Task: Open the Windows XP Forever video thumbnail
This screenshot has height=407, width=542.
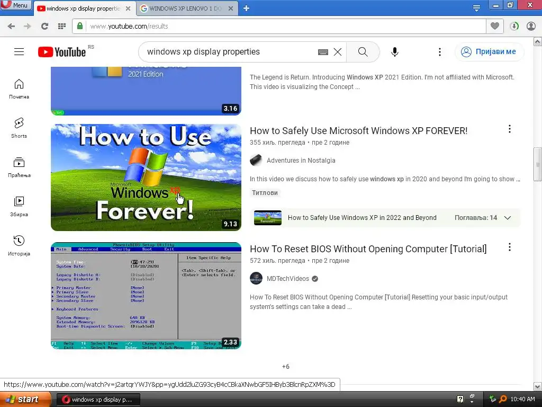Action: [x=146, y=178]
